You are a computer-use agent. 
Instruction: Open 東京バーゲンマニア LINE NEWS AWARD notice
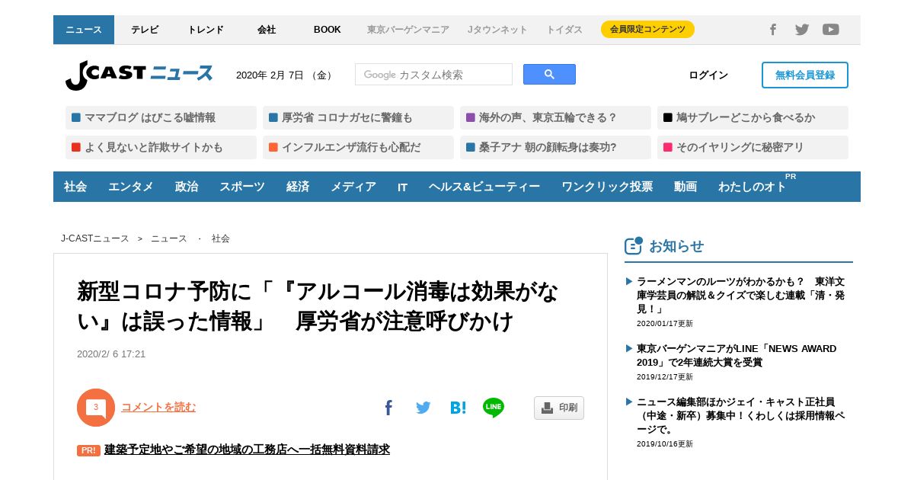point(737,355)
